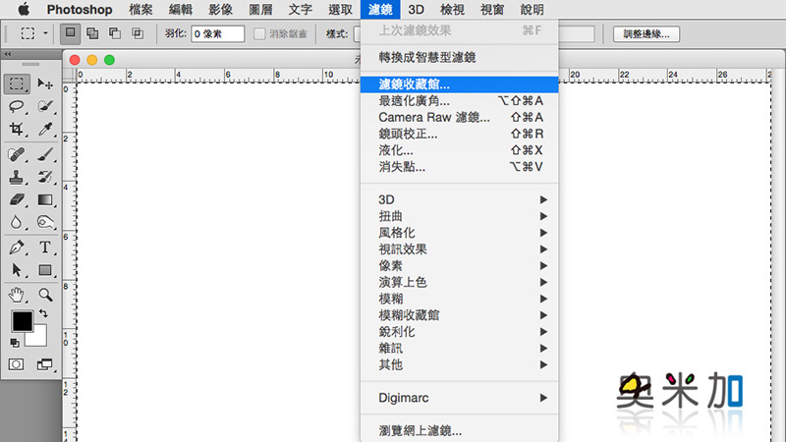786x442 pixels.
Task: Open the 影像 menu
Action: (x=220, y=9)
